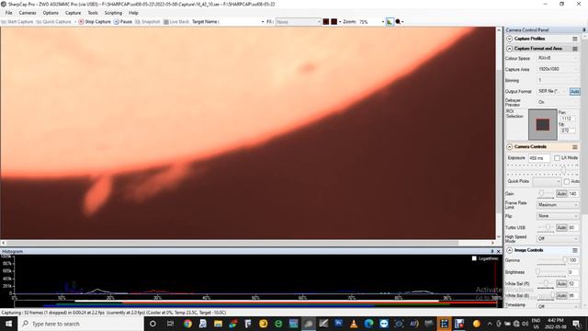Toggle the histogram icon in toolbar
The height and width of the screenshot is (331, 588).
[x=390, y=22]
